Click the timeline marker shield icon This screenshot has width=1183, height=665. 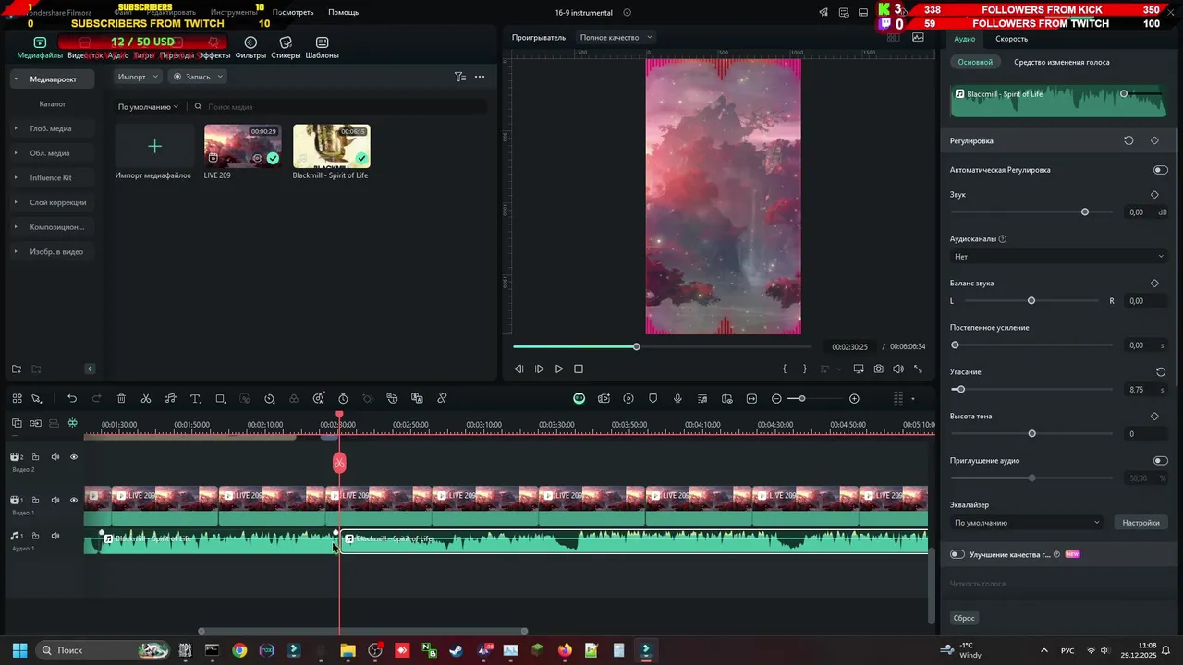coord(652,399)
